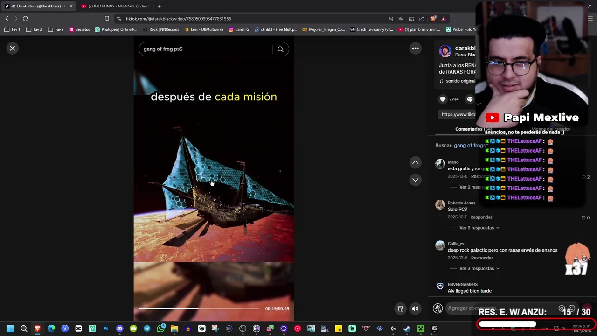This screenshot has height=336, width=597.
Task: Open Brave Shields lion icon
Action: click(433, 19)
